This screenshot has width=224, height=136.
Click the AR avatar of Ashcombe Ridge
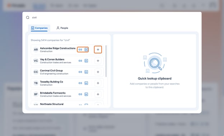(36, 50)
